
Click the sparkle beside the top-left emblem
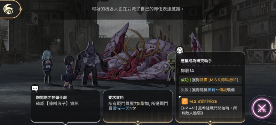coord(21,9)
